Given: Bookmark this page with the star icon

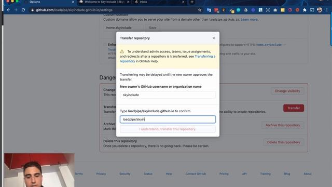Looking at the screenshot, I should [x=199, y=10].
